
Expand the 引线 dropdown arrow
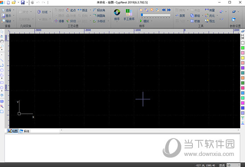point(50,12)
